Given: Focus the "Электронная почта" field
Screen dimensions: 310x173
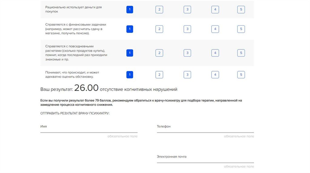Looking at the screenshot, I should [205, 159].
